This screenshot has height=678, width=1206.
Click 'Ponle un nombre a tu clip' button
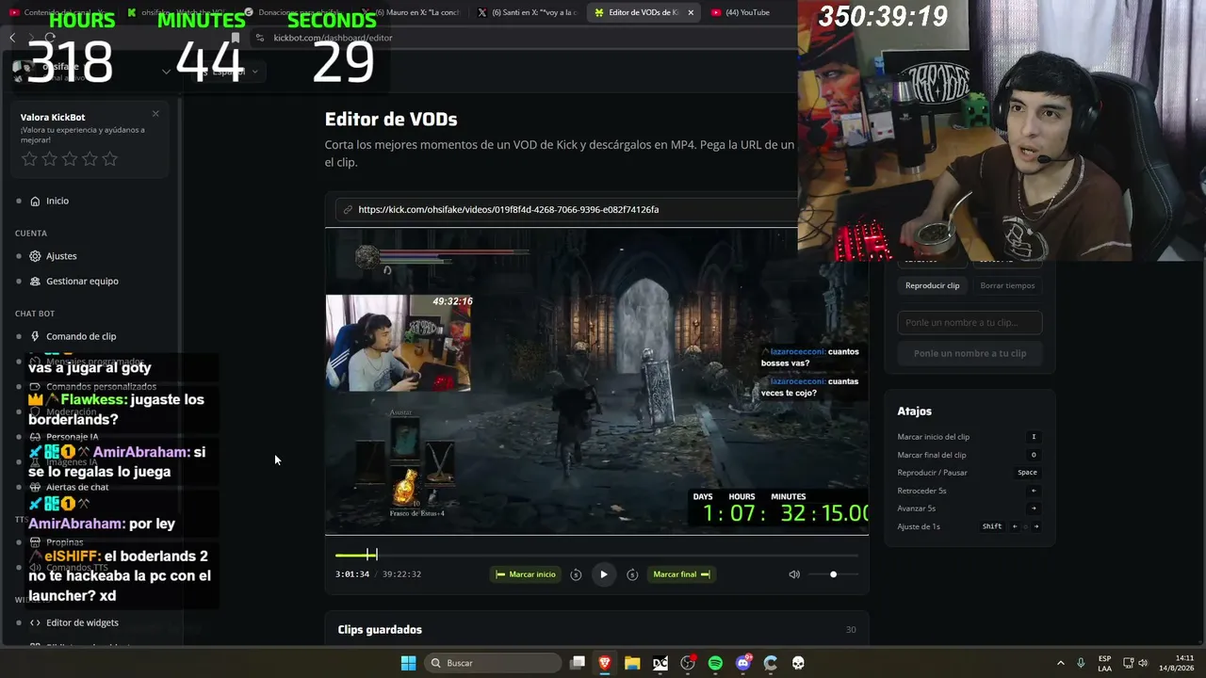coord(970,353)
